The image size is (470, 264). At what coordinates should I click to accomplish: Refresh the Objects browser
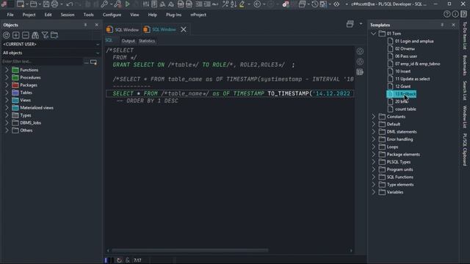[7, 35]
